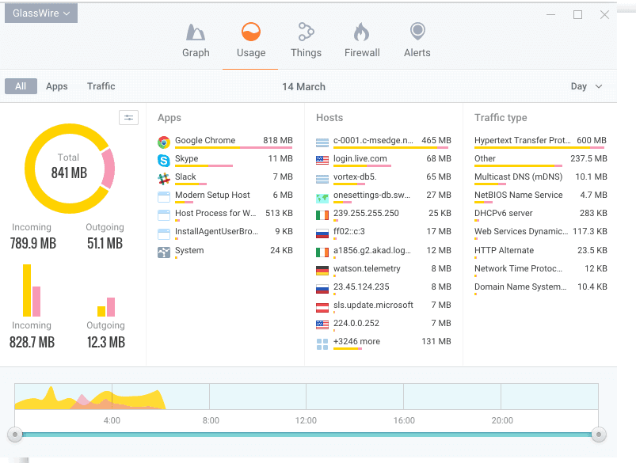The width and height of the screenshot is (636, 463).
Task: Click the 23.45.124.235 flag icon
Action: pyautogui.click(x=322, y=289)
